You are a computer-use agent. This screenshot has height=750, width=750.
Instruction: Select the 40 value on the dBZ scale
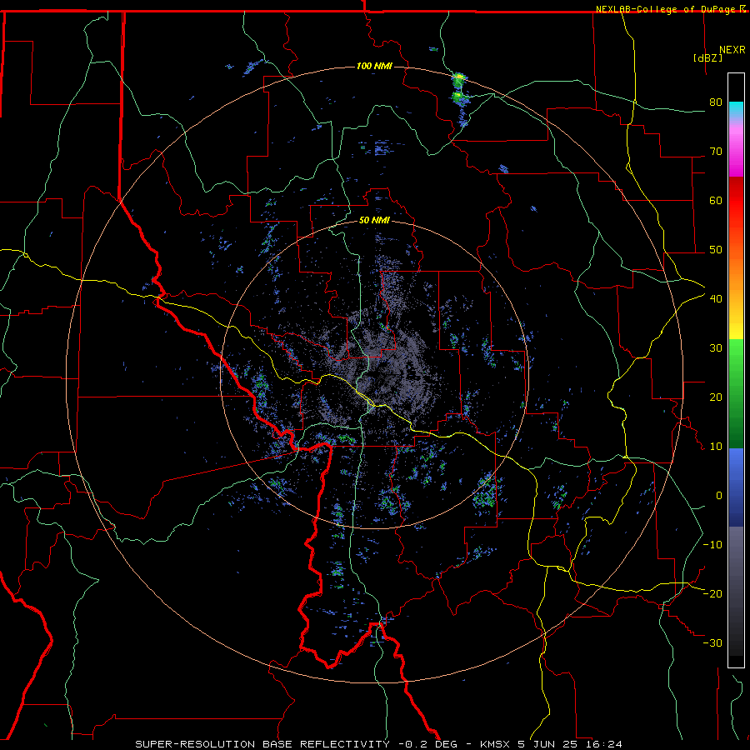[716, 299]
